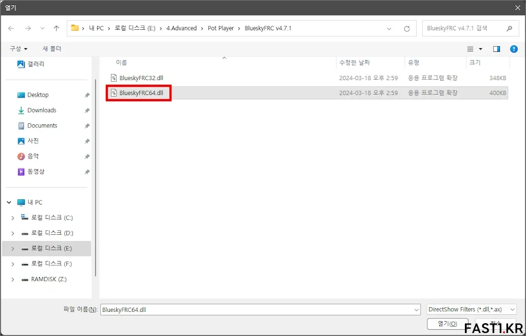Click pin icon next to 사진
Viewport: 526px width, 336px height.
point(87,141)
